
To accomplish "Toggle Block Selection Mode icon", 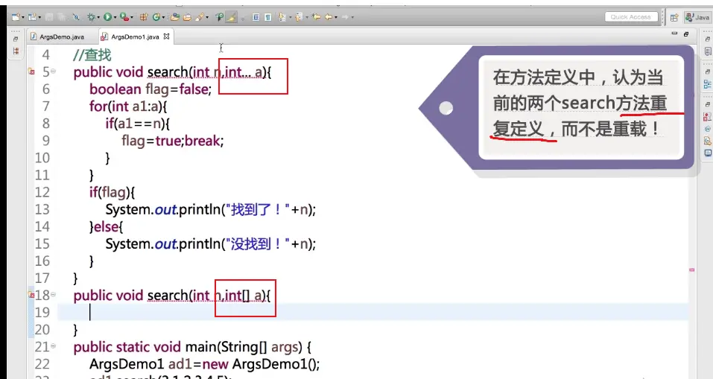I will coord(256,17).
